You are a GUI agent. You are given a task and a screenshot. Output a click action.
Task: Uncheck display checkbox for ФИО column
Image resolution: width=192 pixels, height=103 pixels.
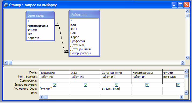tap(85, 85)
